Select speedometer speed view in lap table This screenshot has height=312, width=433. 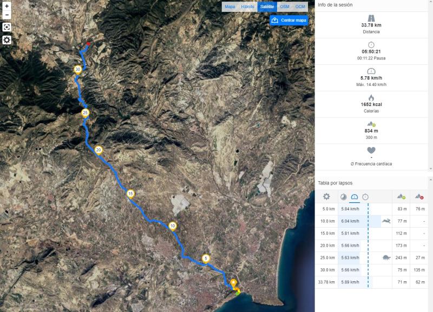[x=354, y=197]
